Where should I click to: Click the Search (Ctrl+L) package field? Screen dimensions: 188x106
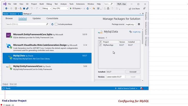[26, 24]
